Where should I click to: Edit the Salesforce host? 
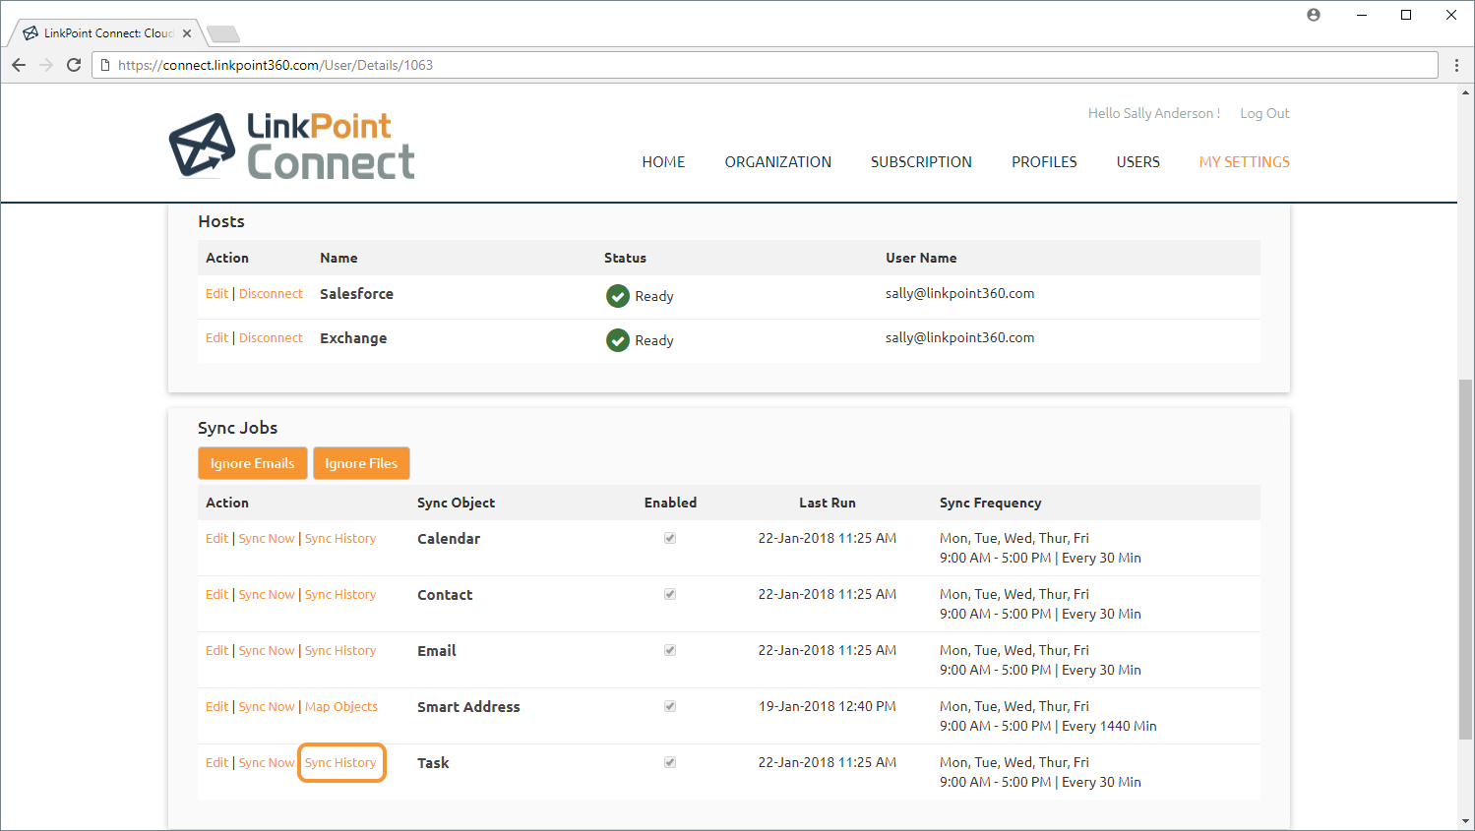pyautogui.click(x=216, y=294)
